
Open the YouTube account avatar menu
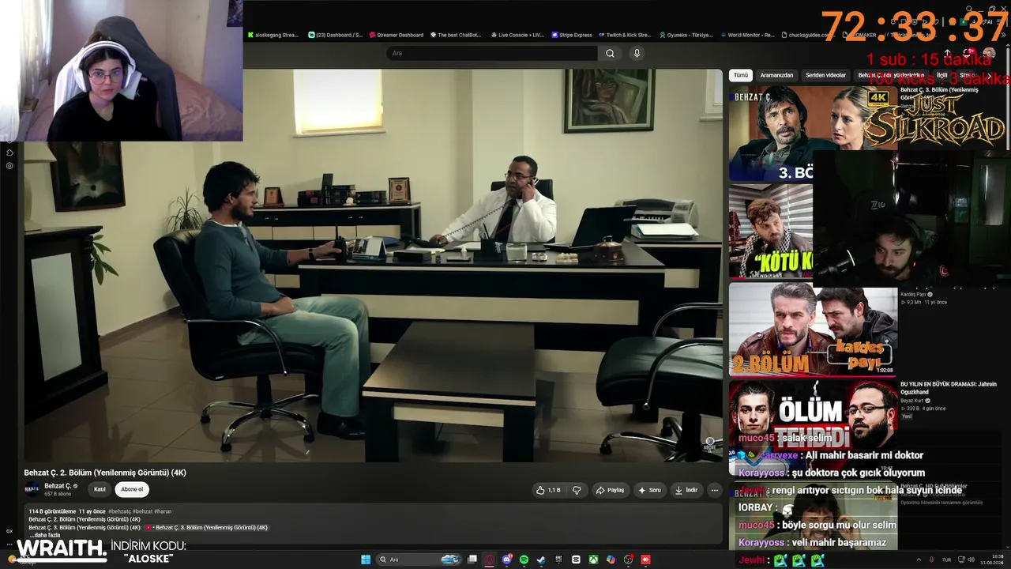[989, 53]
